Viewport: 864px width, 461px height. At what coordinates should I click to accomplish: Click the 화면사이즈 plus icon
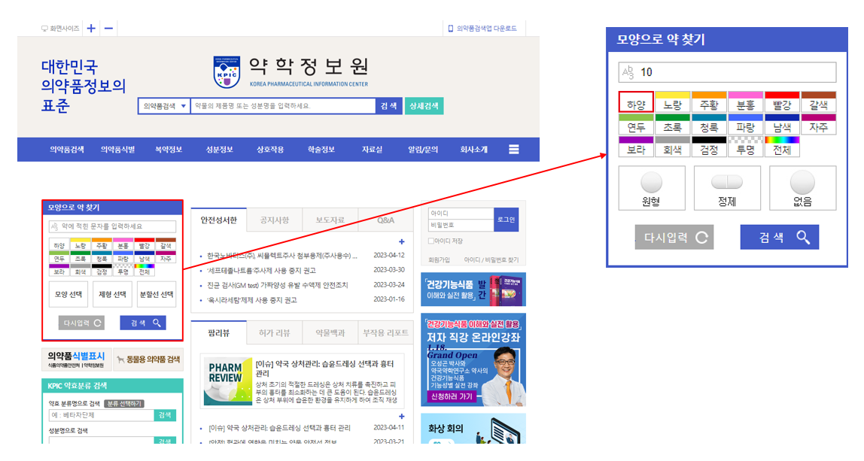tap(90, 28)
